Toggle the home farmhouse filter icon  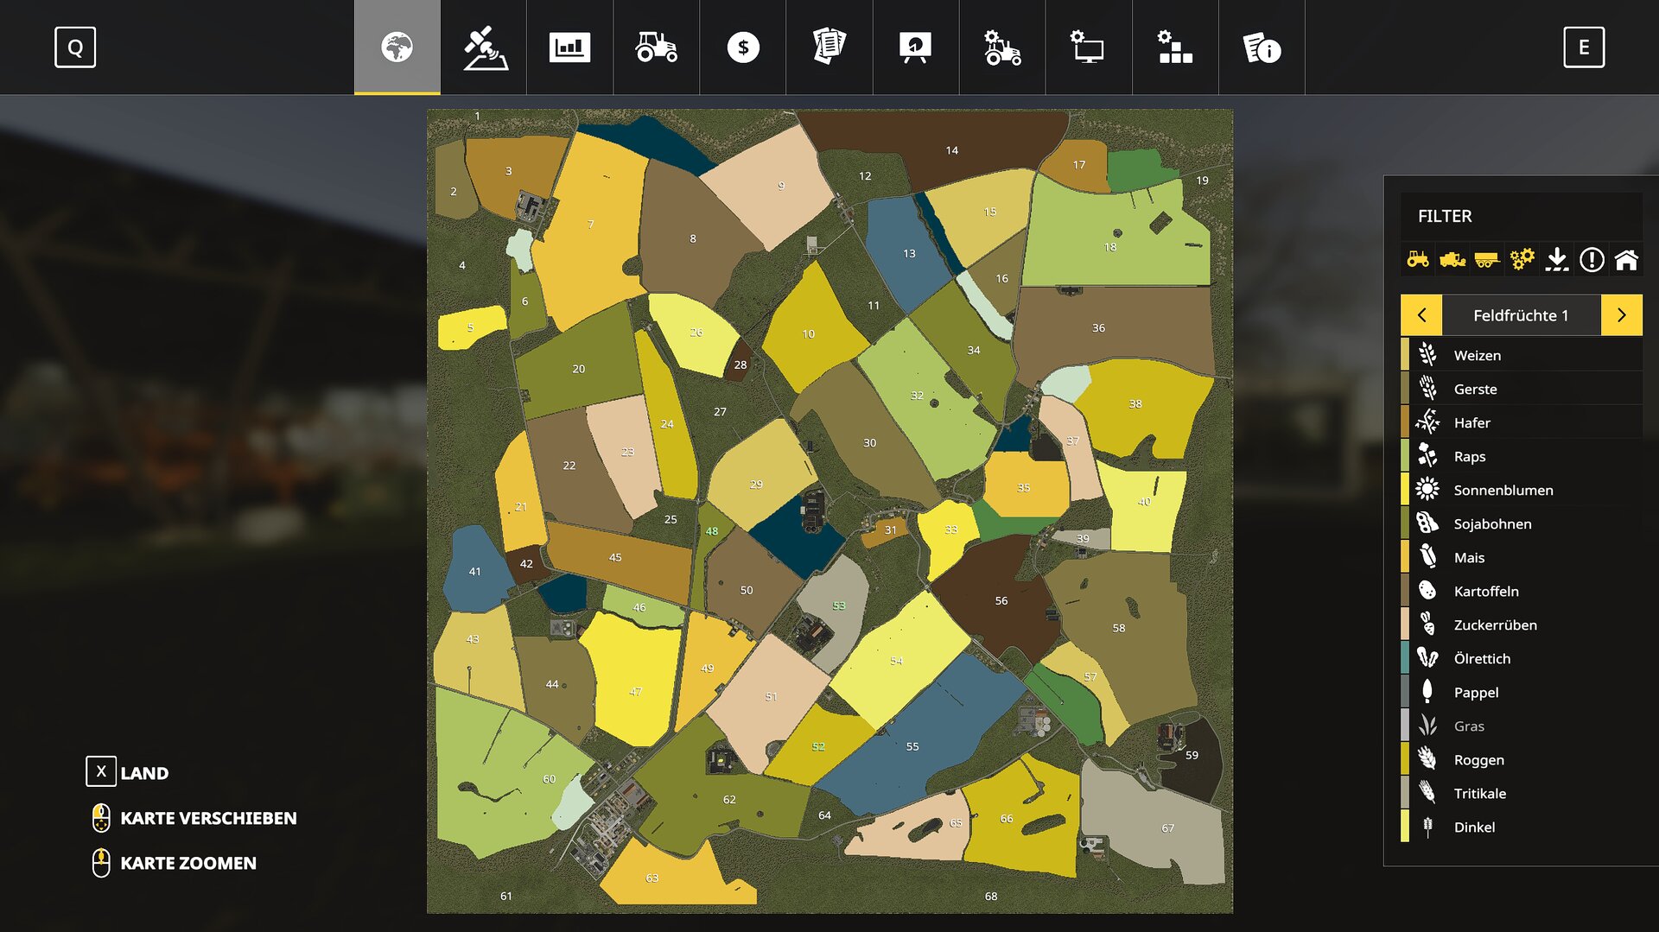pyautogui.click(x=1626, y=259)
